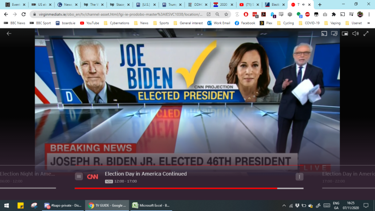This screenshot has width=375, height=211.
Task: Enable picture-in-picture mode in player
Action: 345,33
